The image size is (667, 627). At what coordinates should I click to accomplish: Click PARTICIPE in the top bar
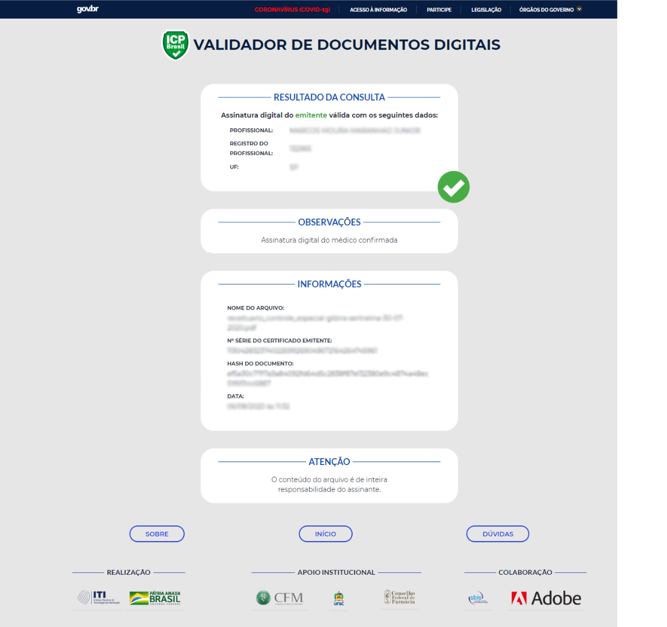[x=439, y=9]
